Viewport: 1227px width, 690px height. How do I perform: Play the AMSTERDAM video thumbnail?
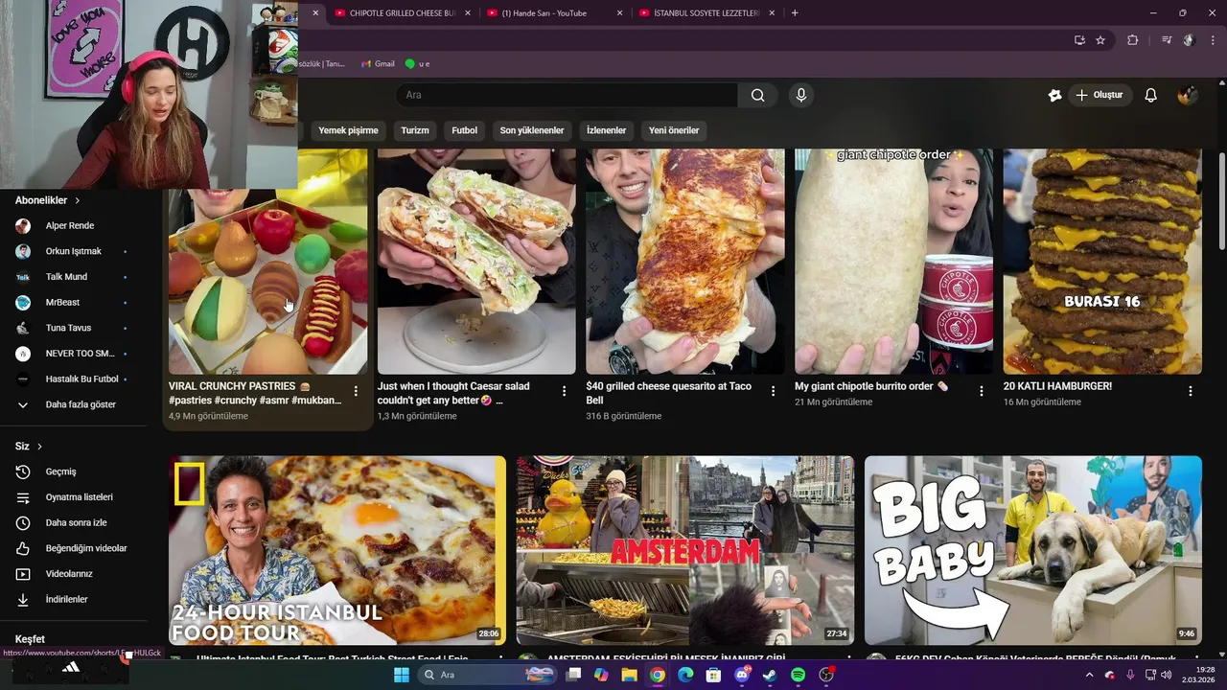pos(685,550)
